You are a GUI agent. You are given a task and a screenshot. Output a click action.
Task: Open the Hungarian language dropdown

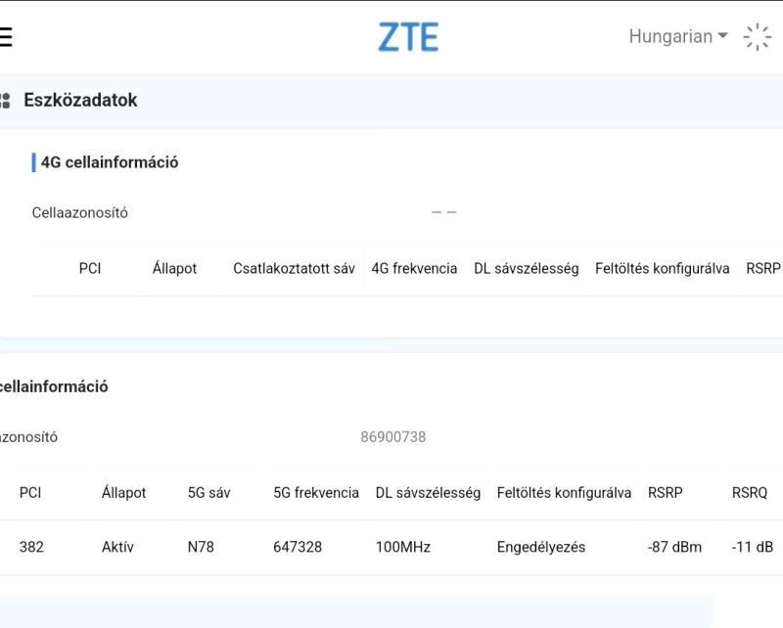(x=678, y=37)
